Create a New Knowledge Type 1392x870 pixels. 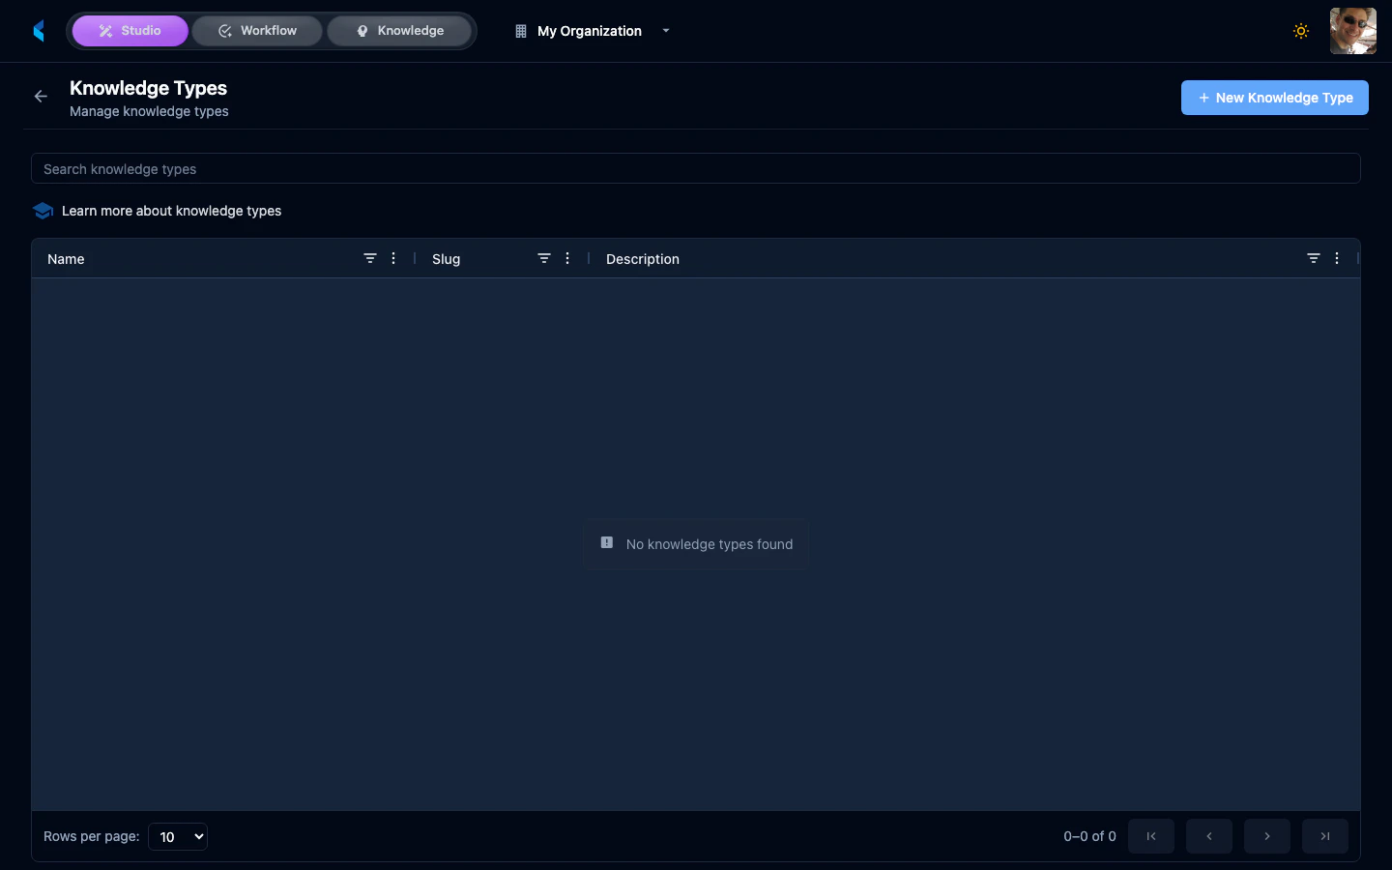point(1274,98)
